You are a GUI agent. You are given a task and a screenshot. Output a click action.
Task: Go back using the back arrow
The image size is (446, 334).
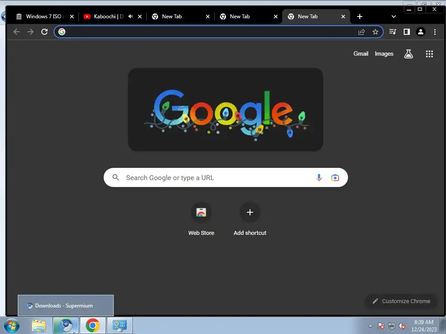[x=17, y=32]
